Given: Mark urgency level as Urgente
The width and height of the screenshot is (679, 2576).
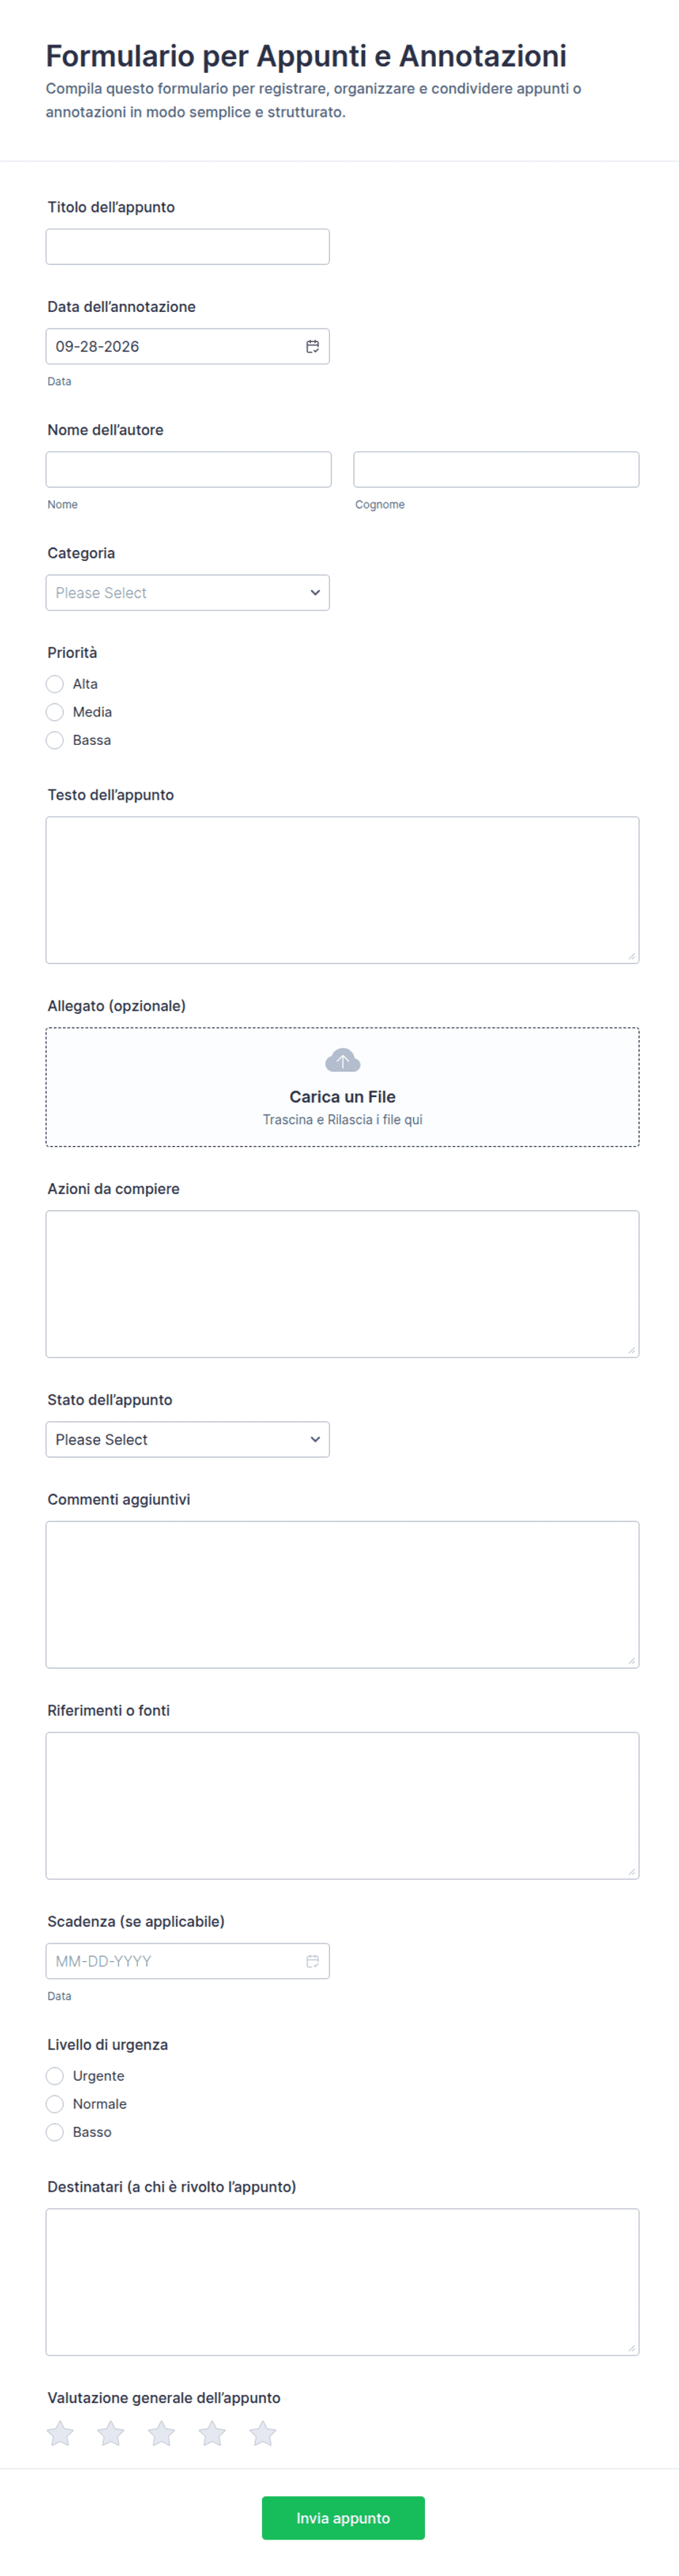Looking at the screenshot, I should (x=55, y=2076).
